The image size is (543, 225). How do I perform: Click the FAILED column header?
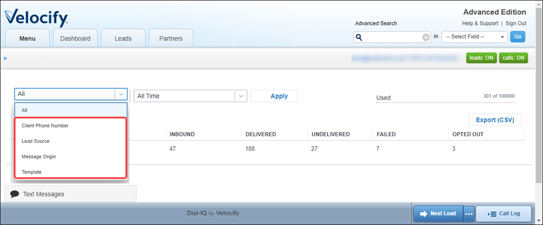pyautogui.click(x=387, y=134)
